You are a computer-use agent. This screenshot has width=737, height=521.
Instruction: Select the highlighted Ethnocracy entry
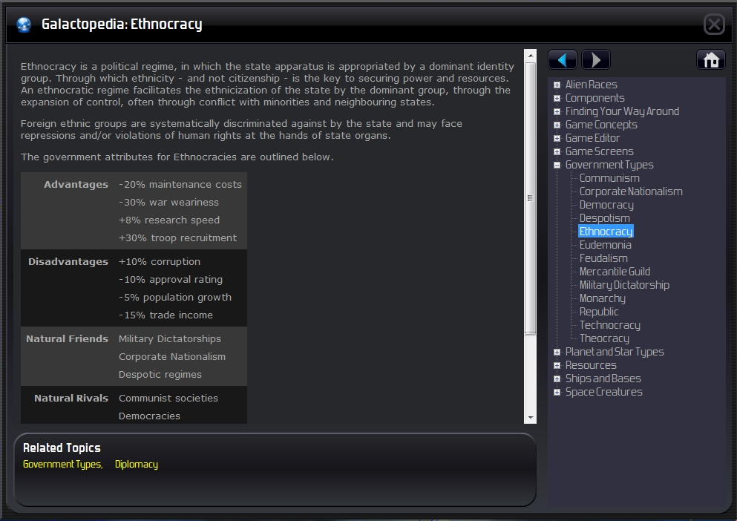coord(606,232)
